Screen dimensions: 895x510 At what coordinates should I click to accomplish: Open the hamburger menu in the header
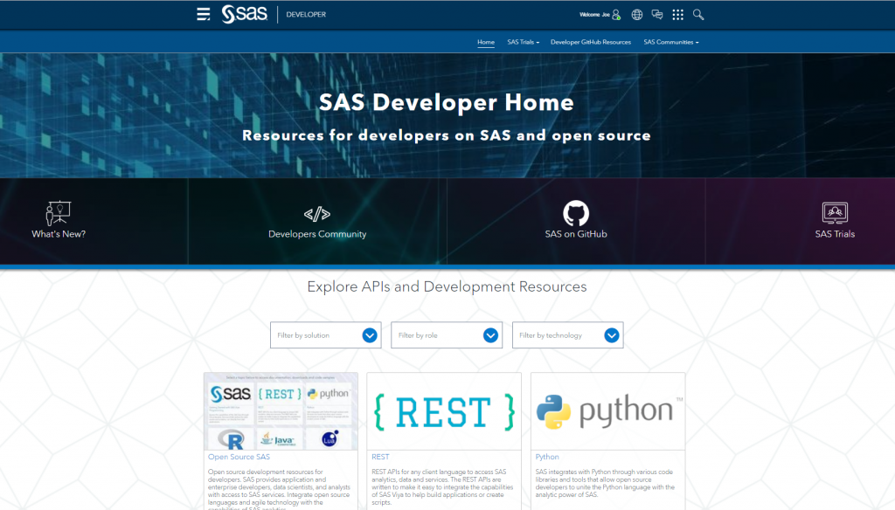point(203,14)
